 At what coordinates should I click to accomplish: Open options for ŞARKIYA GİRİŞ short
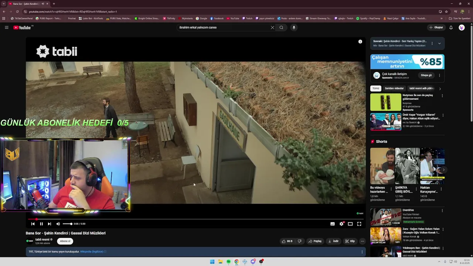coord(416,189)
